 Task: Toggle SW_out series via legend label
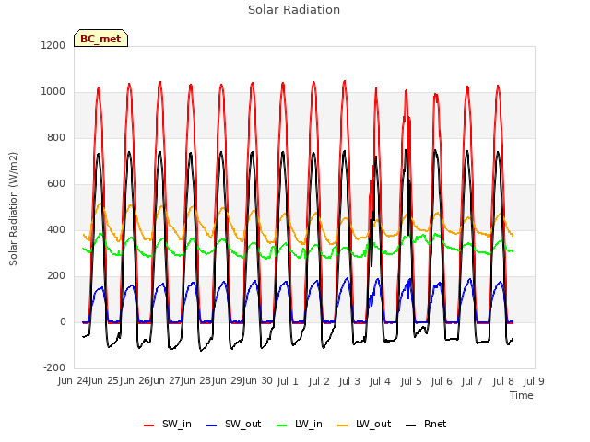tap(243, 424)
